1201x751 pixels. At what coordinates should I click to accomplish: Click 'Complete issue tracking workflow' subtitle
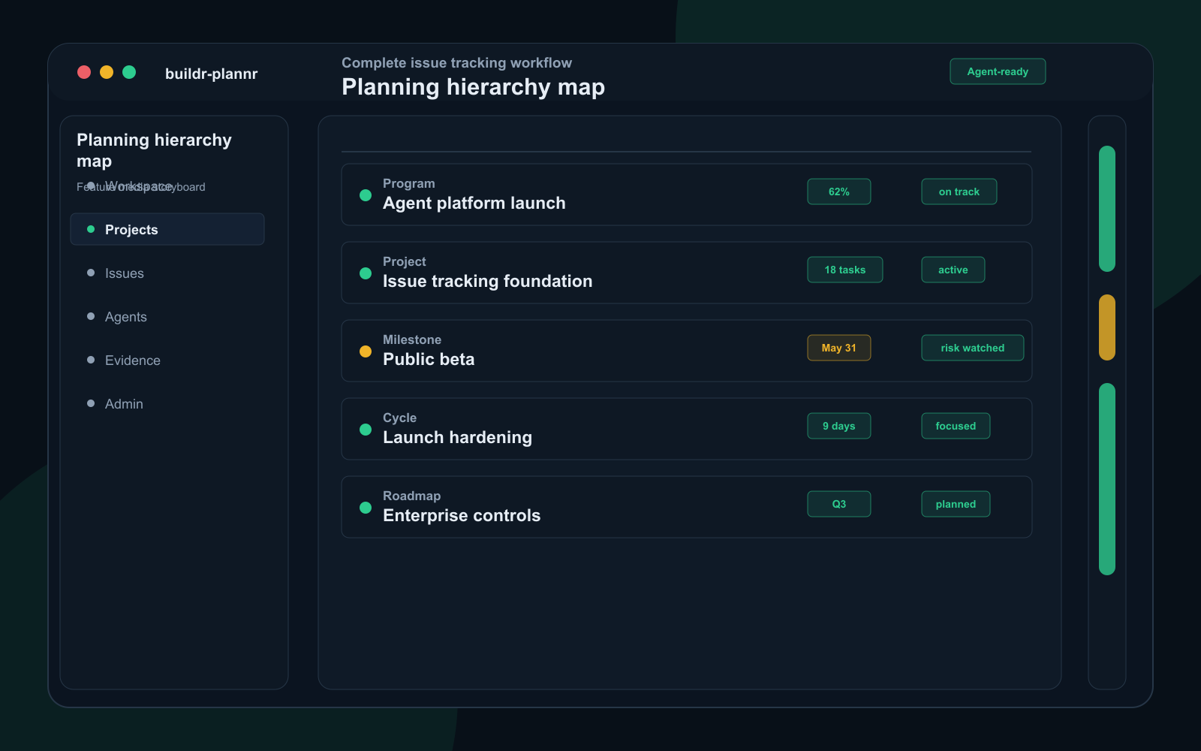click(x=457, y=63)
